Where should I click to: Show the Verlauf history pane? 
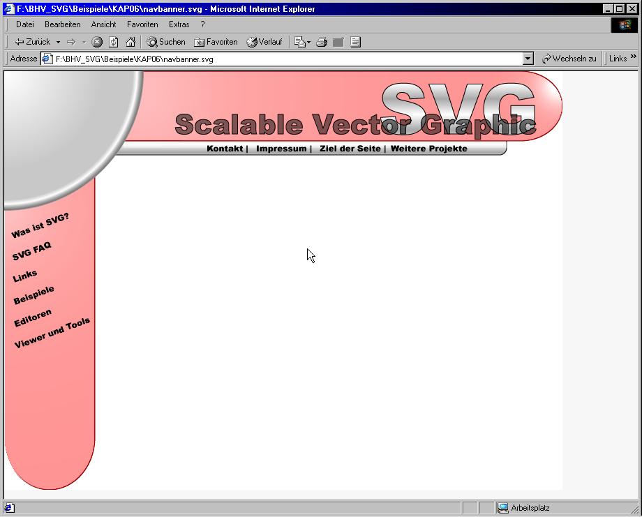tap(264, 42)
